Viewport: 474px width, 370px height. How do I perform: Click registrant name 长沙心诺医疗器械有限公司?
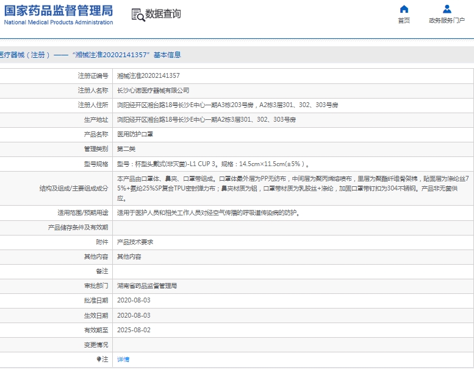(x=153, y=91)
